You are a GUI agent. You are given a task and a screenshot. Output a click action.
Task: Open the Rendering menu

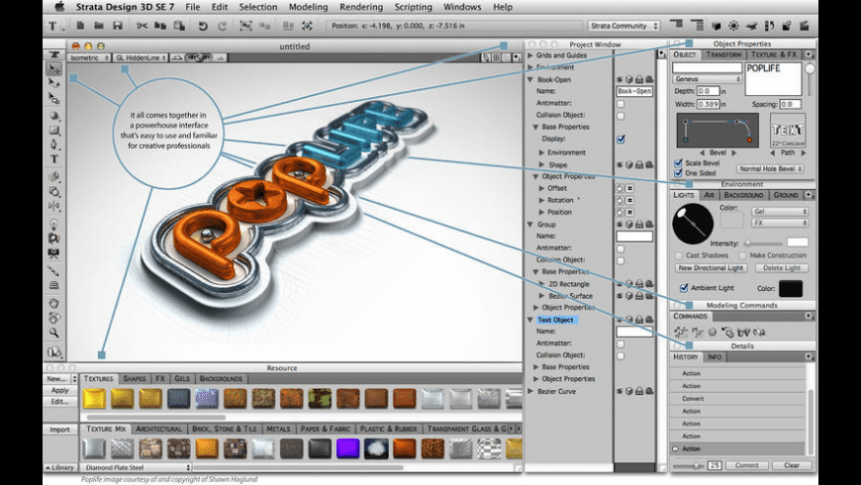click(361, 7)
